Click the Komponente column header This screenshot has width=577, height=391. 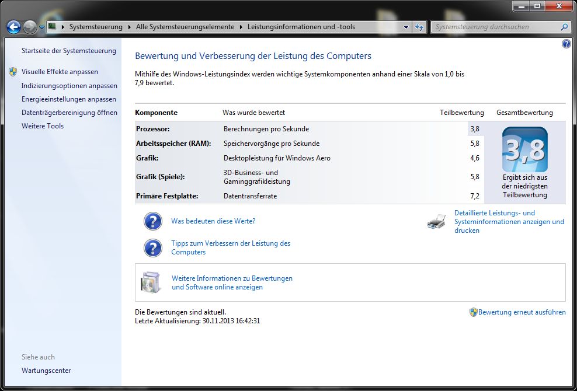coord(156,113)
